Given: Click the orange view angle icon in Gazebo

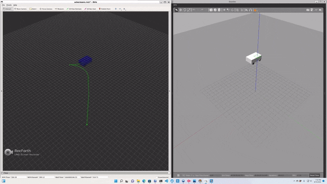Looking at the screenshot, I should pos(255,10).
